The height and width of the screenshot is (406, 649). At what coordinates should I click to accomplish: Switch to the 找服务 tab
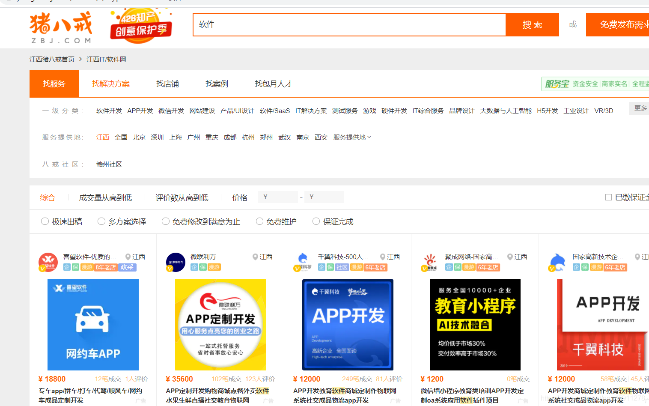click(x=54, y=84)
